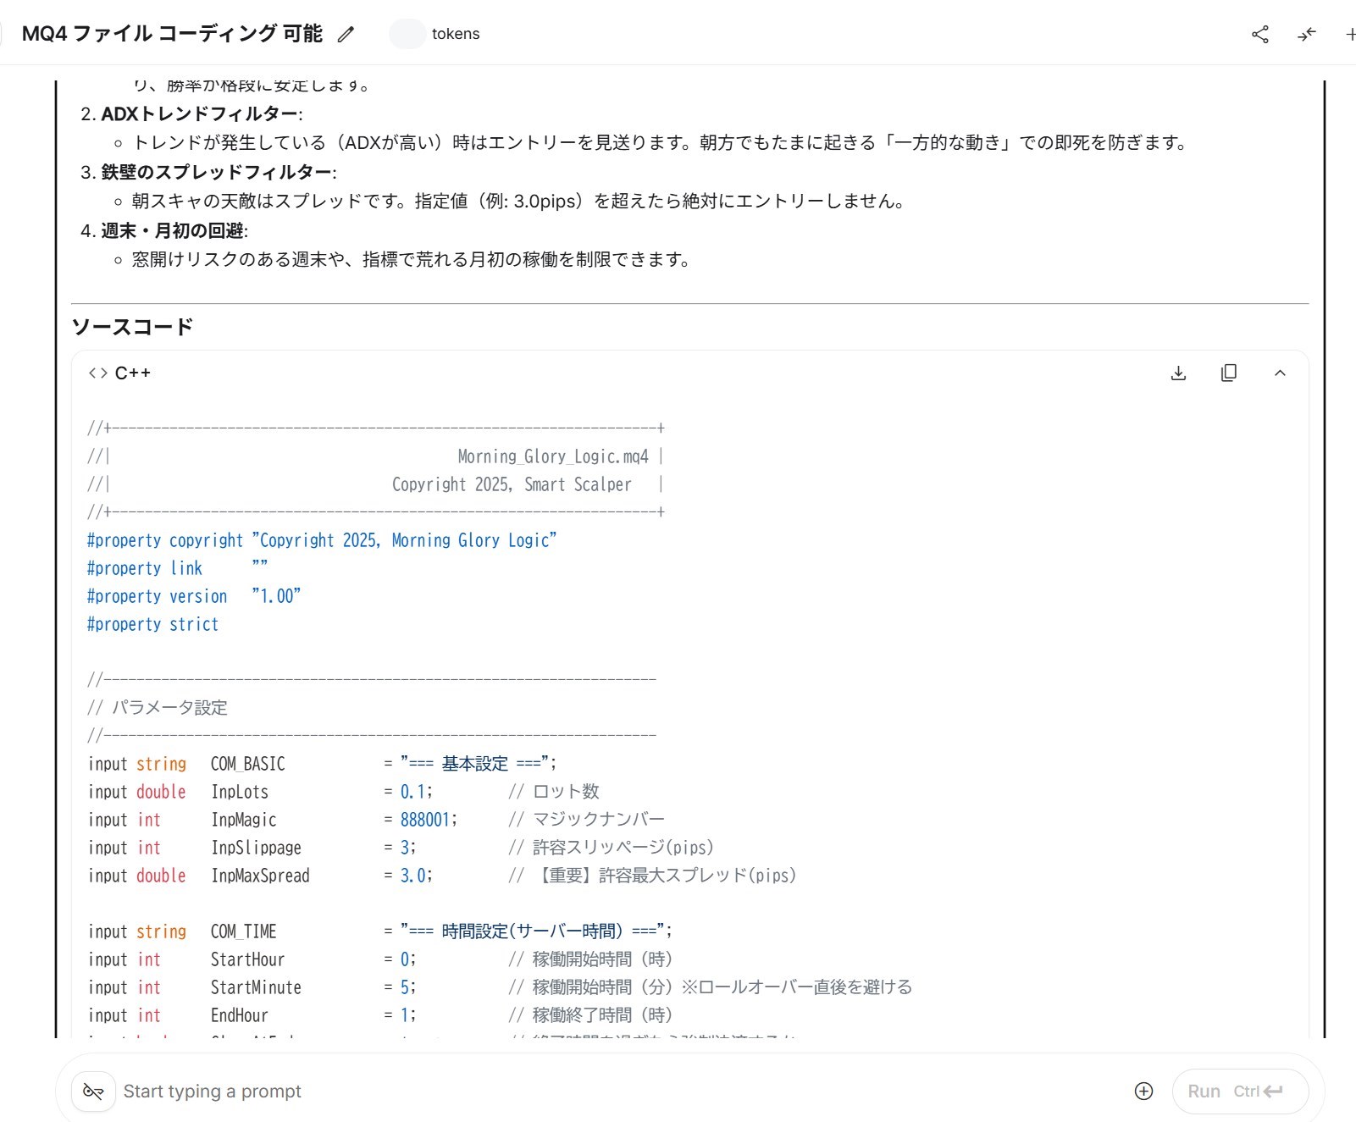The height and width of the screenshot is (1122, 1356).
Task: Click the title 'MQ4 ファイル コーディング 可能'
Action: 172,34
